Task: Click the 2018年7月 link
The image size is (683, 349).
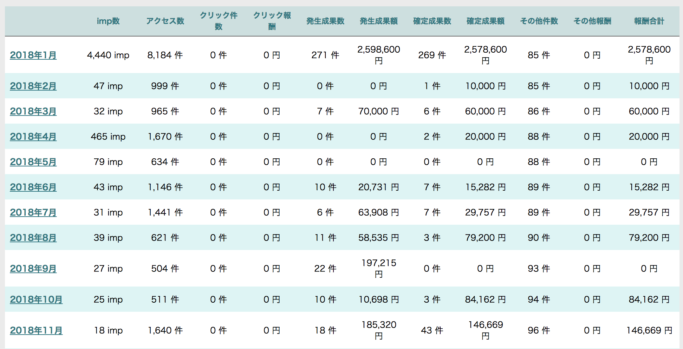Action: click(33, 212)
